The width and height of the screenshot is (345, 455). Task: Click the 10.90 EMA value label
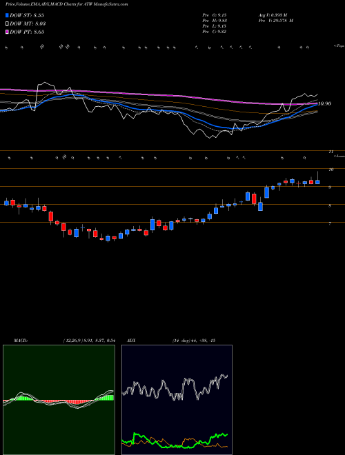point(325,103)
